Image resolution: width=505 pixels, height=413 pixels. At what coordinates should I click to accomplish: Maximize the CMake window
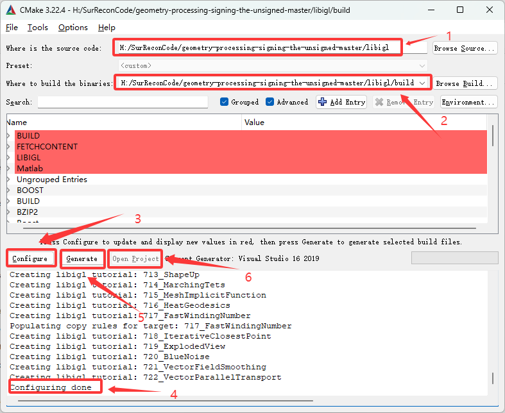(460, 10)
